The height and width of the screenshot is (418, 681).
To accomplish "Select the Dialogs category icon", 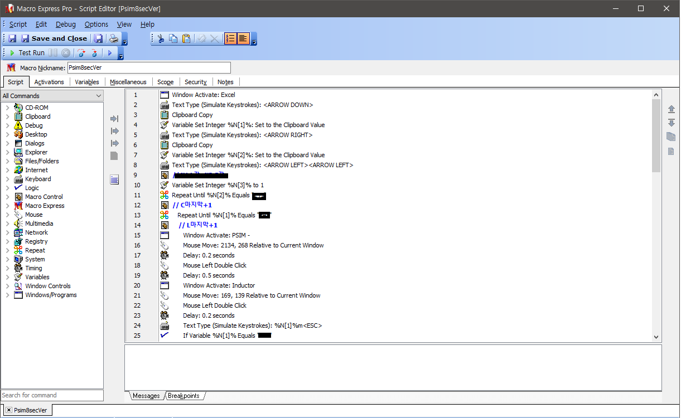I will coord(18,143).
